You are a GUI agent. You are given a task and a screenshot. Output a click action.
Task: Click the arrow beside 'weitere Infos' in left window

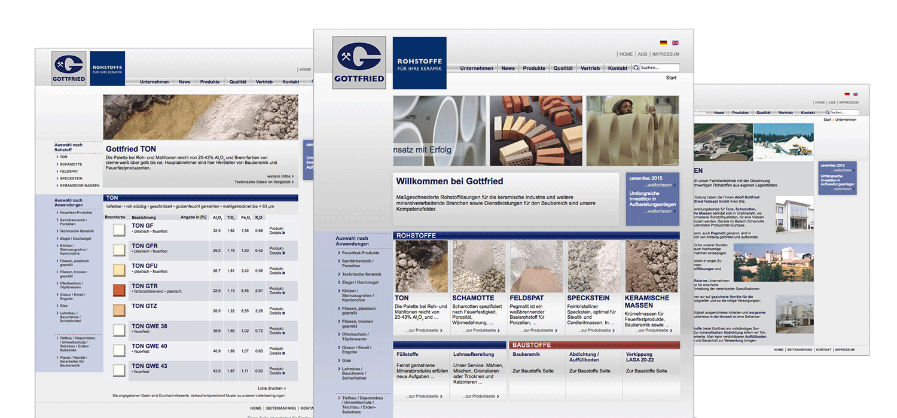pyautogui.click(x=293, y=176)
